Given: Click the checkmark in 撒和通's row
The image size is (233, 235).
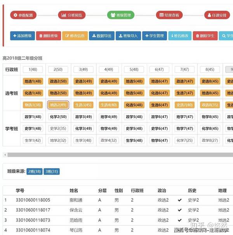Looking at the screenshot, I should point(180,200).
